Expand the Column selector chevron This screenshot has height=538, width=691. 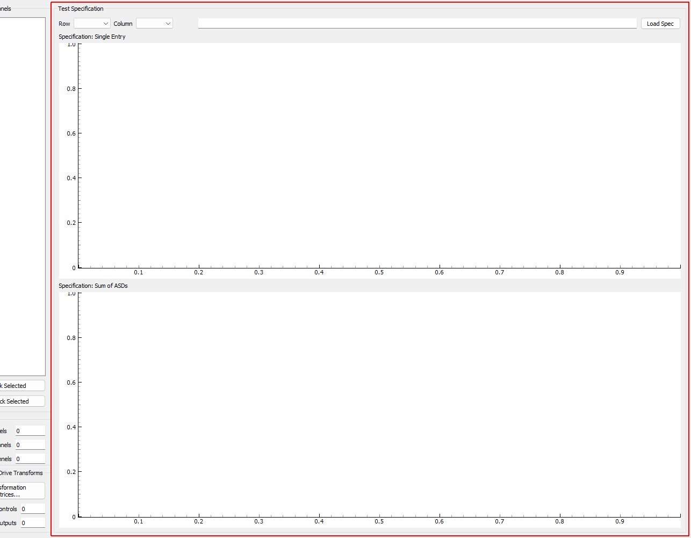[x=168, y=23]
